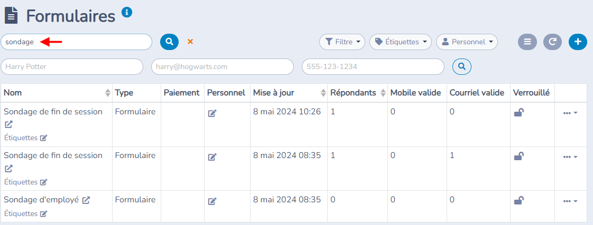
Task: Edit Étiquettes for the 10:26 Sondage de fin de session
Action: tap(43, 138)
